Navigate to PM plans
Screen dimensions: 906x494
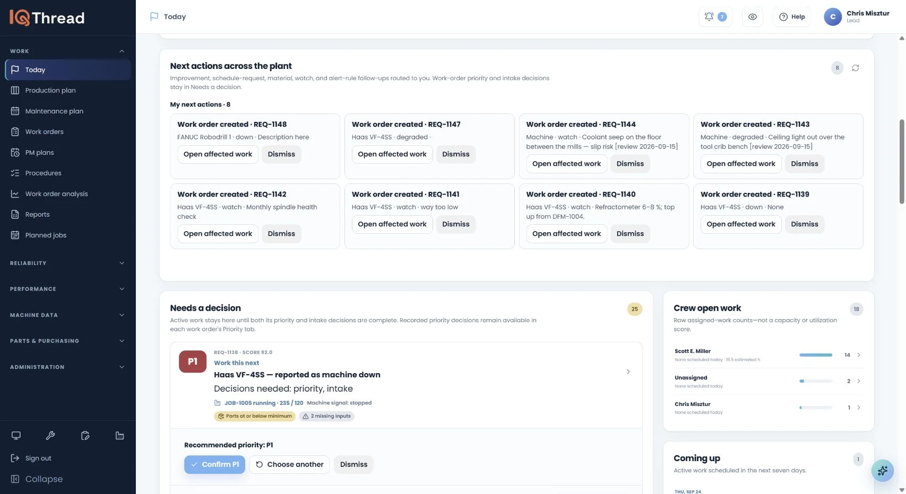68,153
